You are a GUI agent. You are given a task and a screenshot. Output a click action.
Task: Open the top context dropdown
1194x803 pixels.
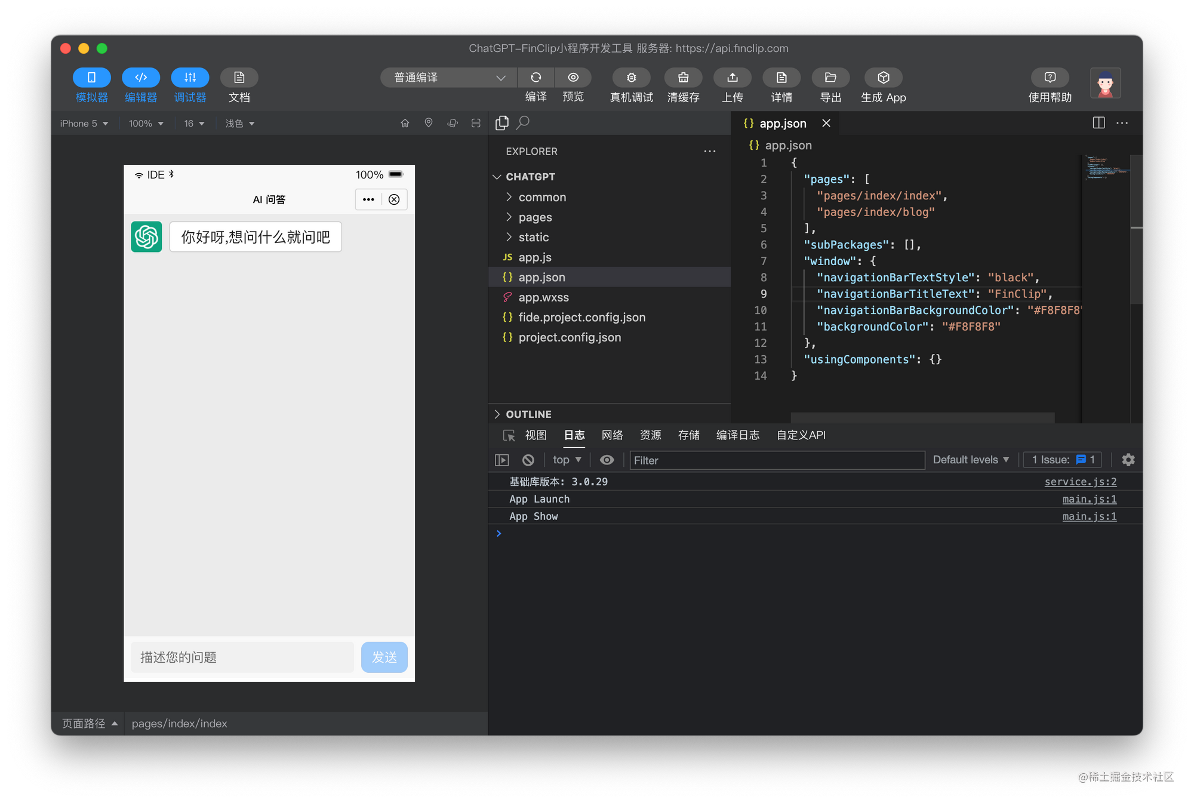point(567,460)
